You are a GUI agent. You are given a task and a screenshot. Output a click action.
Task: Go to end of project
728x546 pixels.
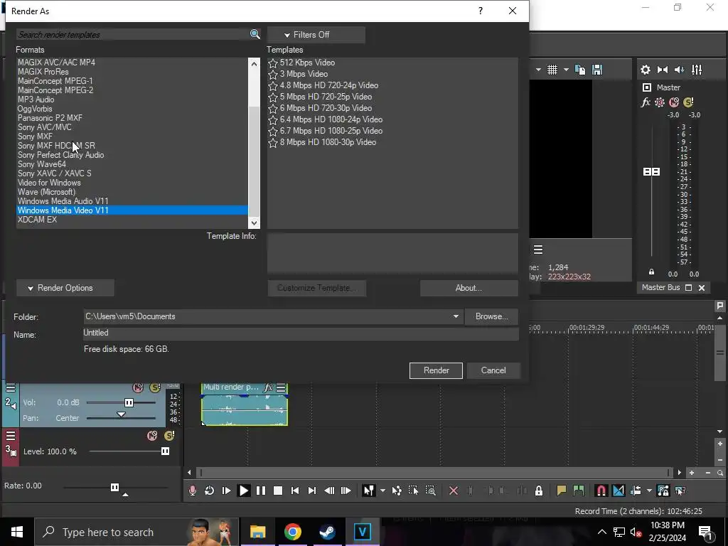pos(312,491)
